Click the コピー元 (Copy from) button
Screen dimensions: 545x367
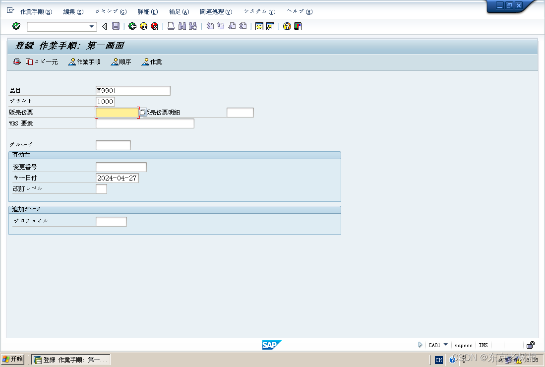43,61
